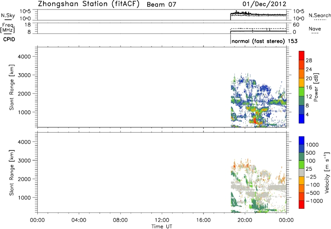Click the 60 tick on Nave axis
Viewport: 331px width, 229px height.
pos(296,25)
